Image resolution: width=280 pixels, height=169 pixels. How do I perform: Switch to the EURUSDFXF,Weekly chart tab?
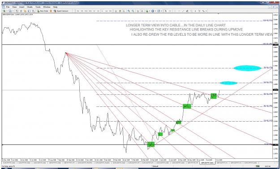[x=103, y=163]
